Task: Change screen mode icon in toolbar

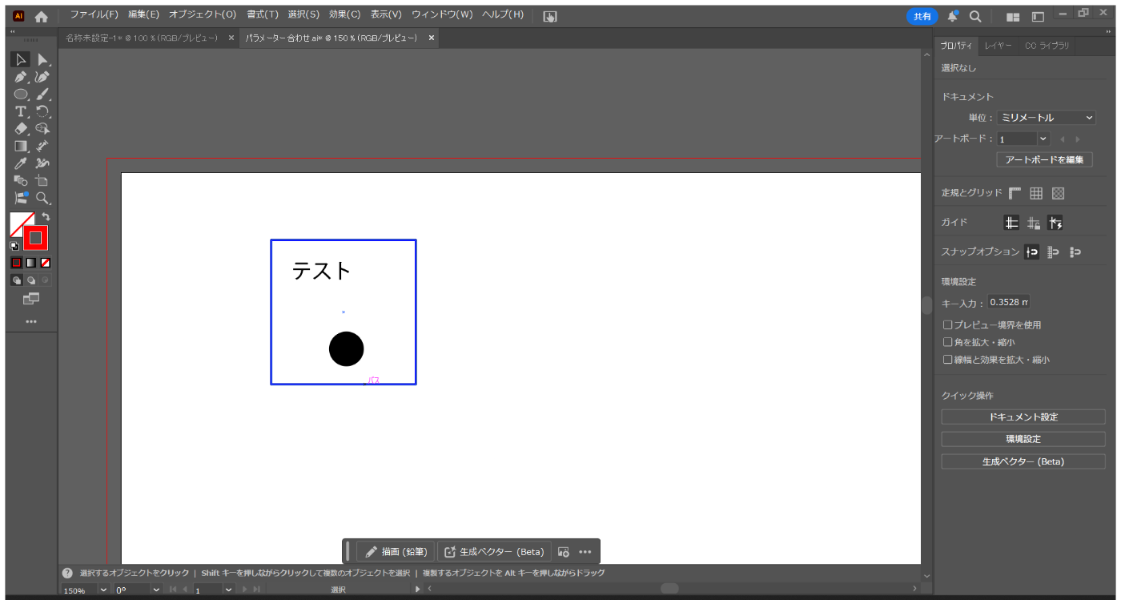Action: (30, 299)
